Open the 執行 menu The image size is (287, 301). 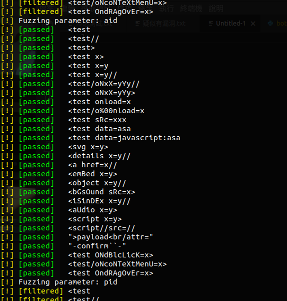[x=166, y=9]
